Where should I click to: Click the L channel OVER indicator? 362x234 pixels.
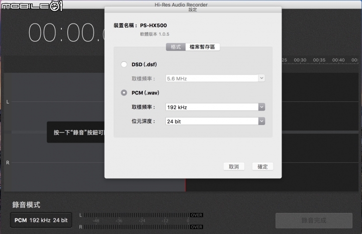(x=197, y=215)
